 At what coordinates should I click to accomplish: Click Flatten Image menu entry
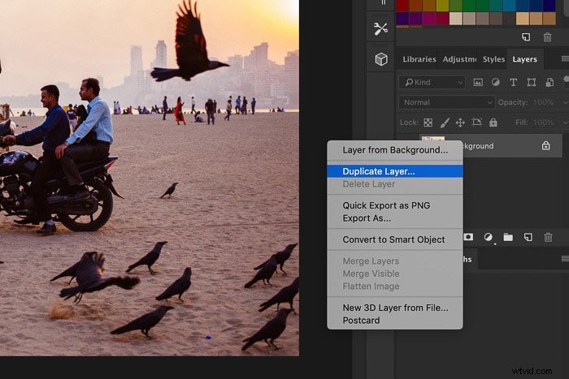tap(395, 286)
